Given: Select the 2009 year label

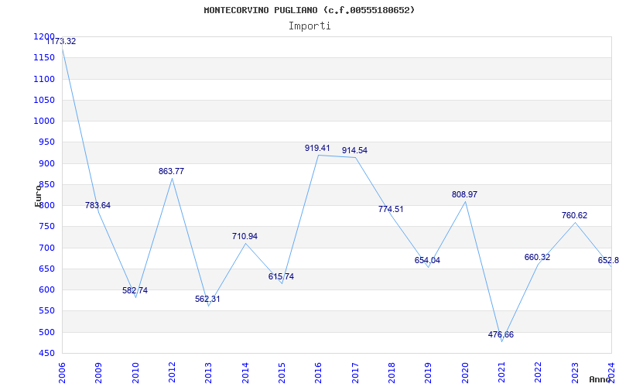Looking at the screenshot, I should click(99, 372).
